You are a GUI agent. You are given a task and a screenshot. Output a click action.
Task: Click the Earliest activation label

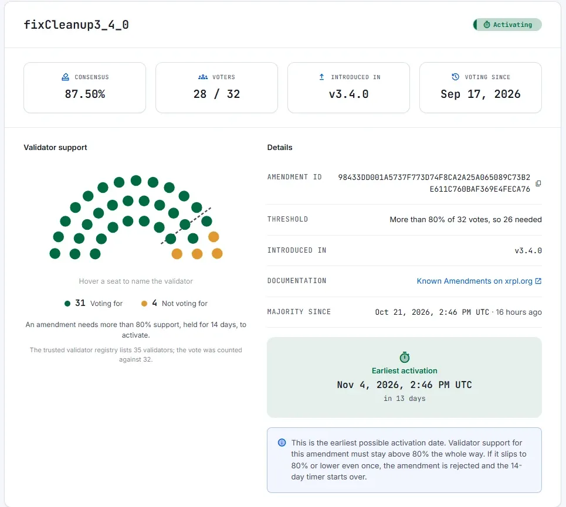(x=404, y=370)
